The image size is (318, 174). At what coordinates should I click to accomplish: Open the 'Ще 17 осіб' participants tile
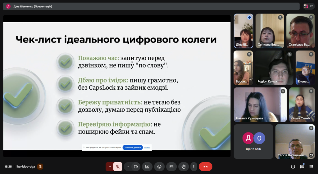click(253, 141)
